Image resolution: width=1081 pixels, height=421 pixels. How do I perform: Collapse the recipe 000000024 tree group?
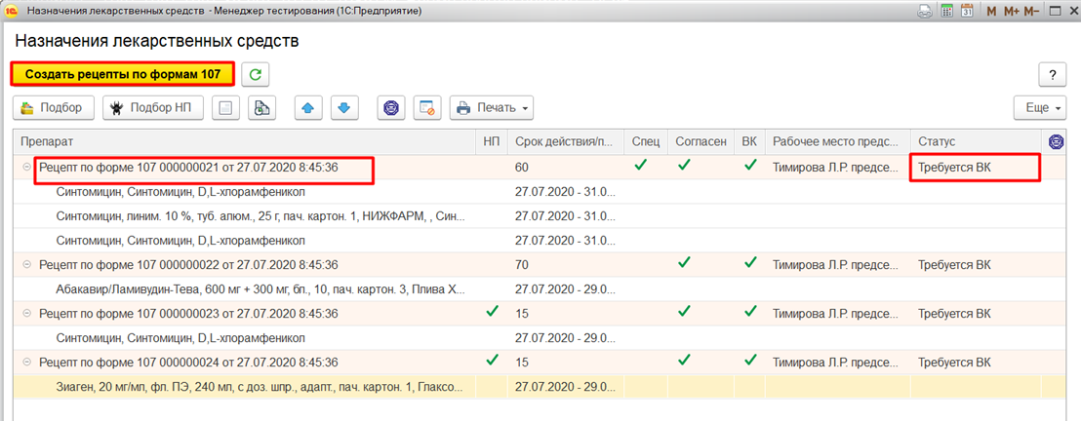(26, 363)
